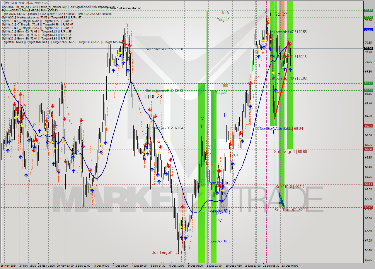Screen dimensions: 375x269
Task: Click the 'Sell 161.8 | 68.13' label
Action: (289, 187)
